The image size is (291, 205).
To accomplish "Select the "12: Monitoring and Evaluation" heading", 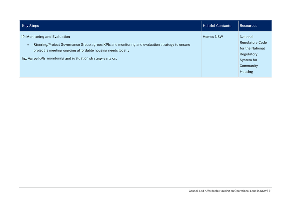I will click(x=45, y=37).
